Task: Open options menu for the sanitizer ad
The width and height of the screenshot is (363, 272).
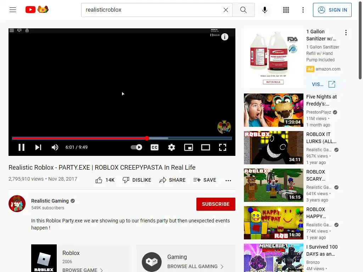Action: point(346,33)
